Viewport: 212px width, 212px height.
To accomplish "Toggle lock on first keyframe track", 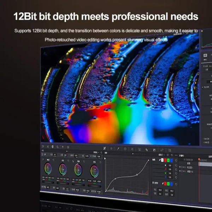I will point(182,167).
